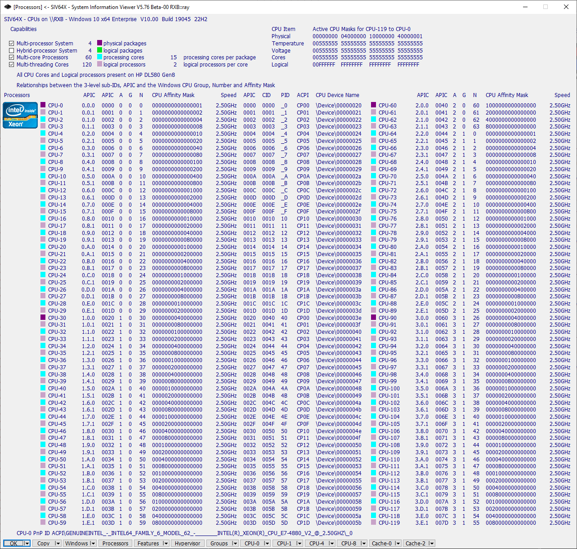Click the purple marker beside CPU-30
The width and height of the screenshot is (577, 549).
[43, 318]
